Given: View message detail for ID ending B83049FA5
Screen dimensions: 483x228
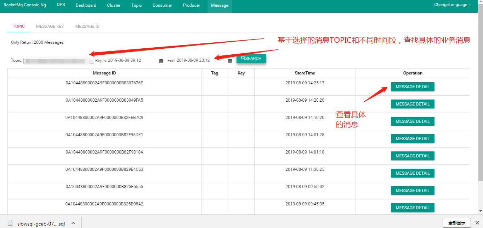Looking at the screenshot, I should click(413, 104).
